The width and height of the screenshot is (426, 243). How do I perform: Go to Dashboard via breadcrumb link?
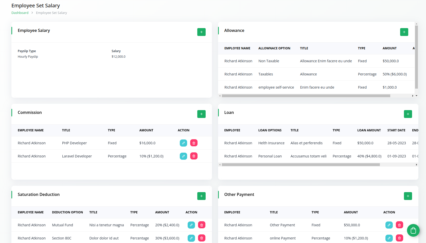20,13
